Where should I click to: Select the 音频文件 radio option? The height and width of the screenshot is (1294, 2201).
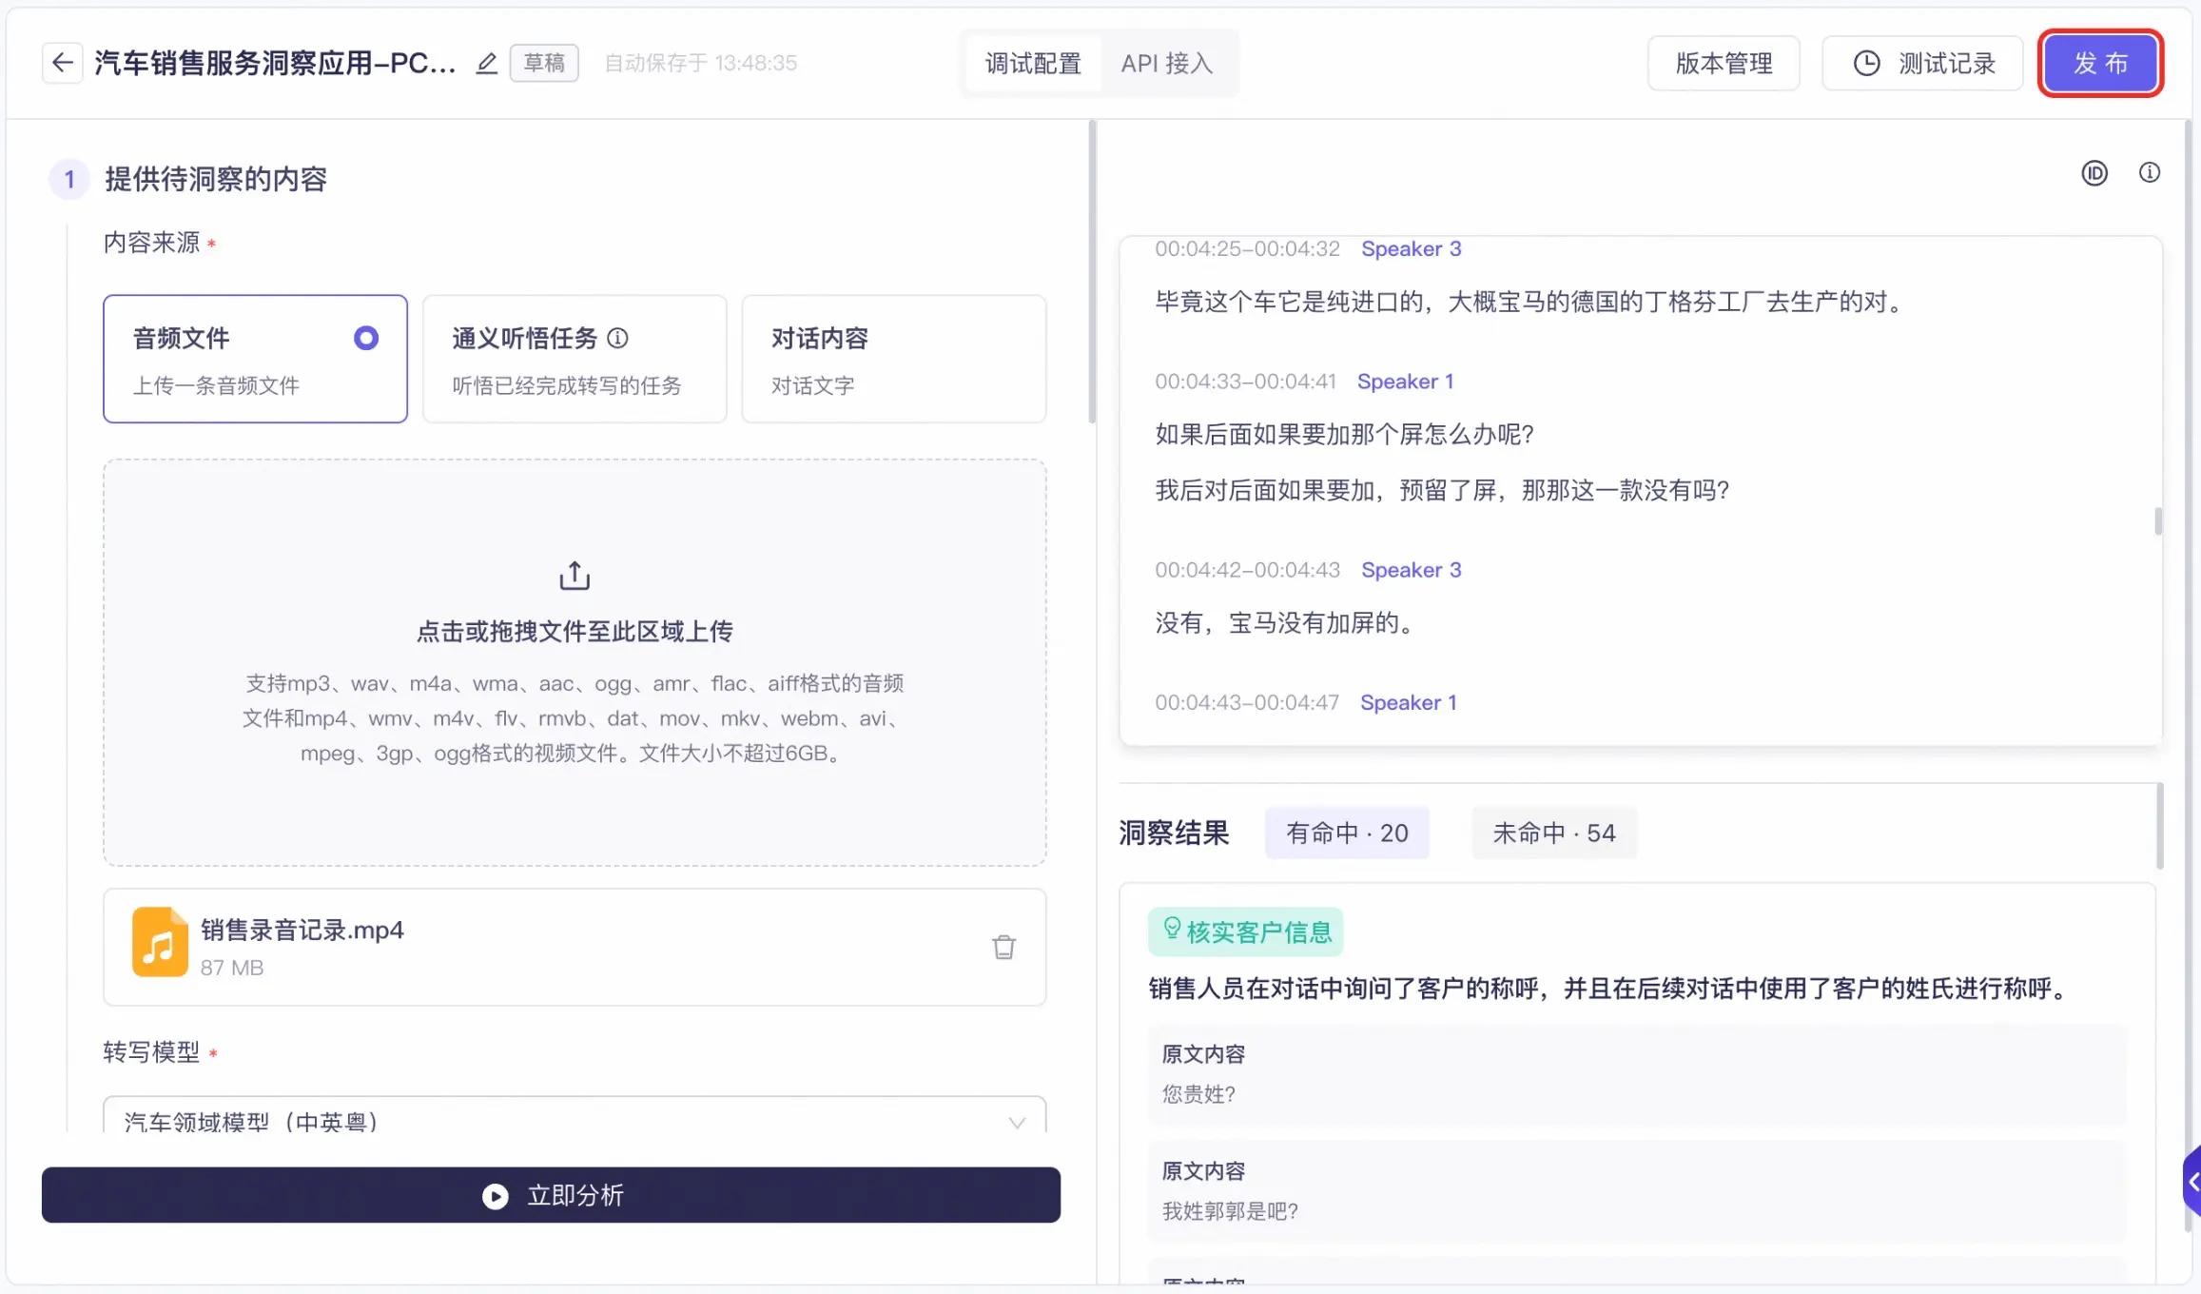366,338
